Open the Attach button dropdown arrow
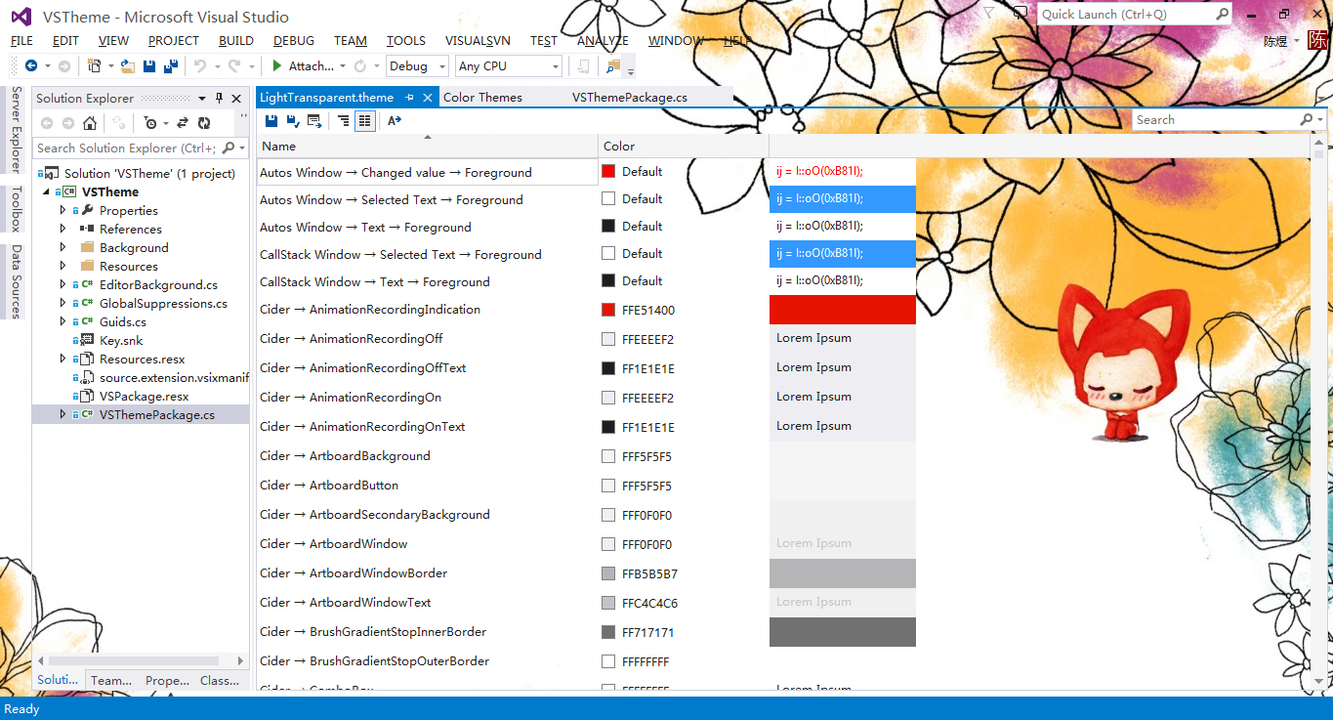Image resolution: width=1333 pixels, height=720 pixels. pos(342,66)
